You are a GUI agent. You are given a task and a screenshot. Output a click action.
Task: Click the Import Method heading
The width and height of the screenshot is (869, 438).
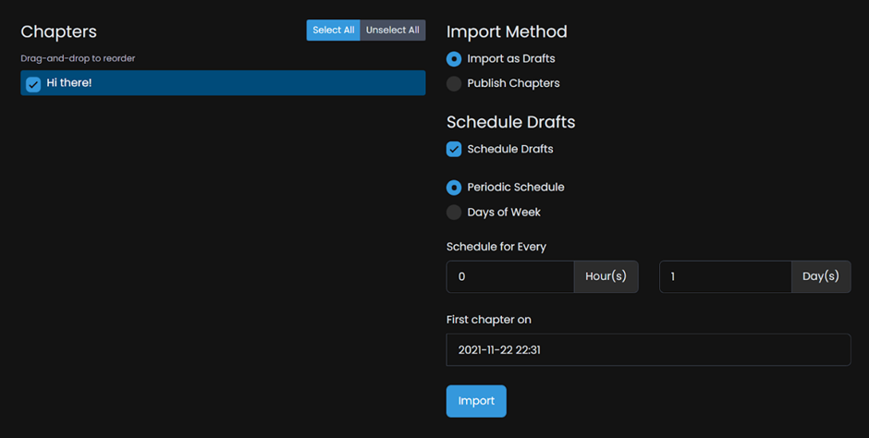[x=507, y=31]
